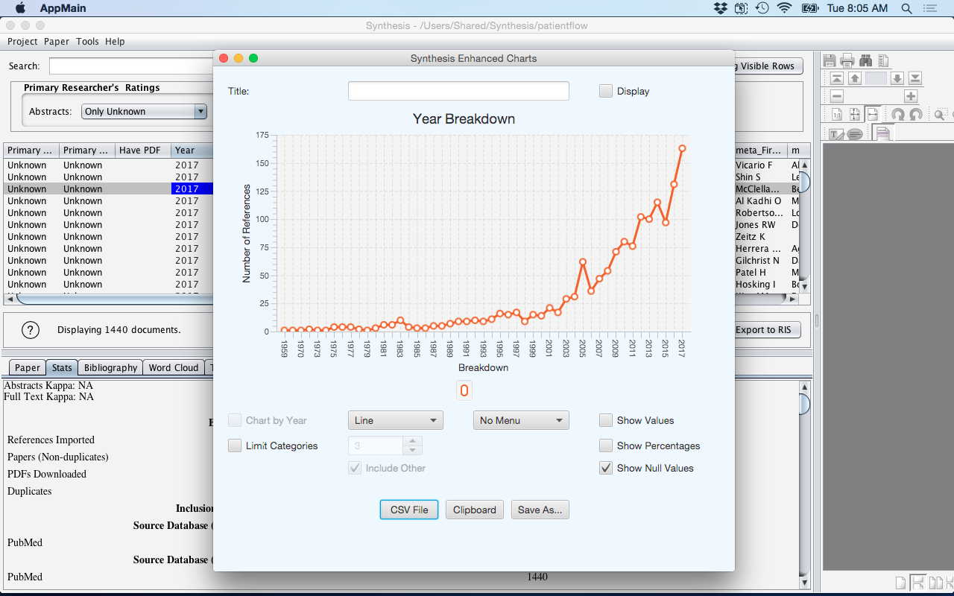The width and height of the screenshot is (954, 596).
Task: Click the actual size 1:1 icon
Action: tap(836, 115)
